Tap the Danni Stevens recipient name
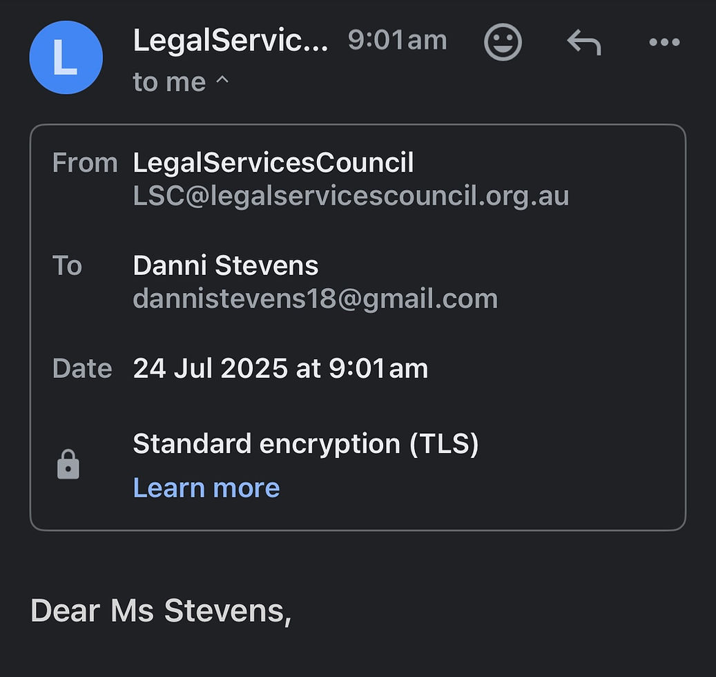This screenshot has width=716, height=677. [x=226, y=265]
